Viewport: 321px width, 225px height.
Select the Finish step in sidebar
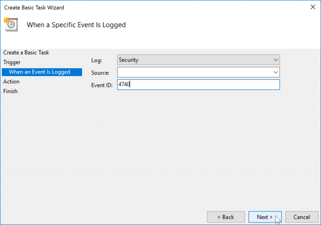point(10,91)
